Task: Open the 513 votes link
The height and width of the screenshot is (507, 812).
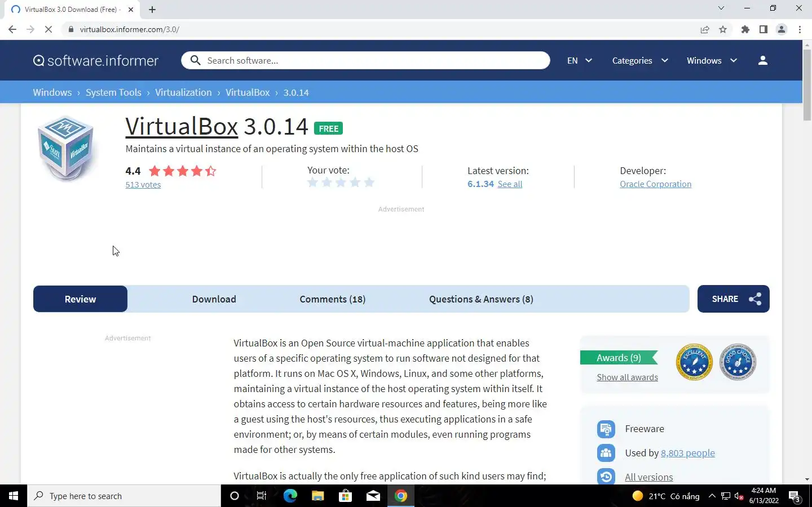Action: pos(143,185)
